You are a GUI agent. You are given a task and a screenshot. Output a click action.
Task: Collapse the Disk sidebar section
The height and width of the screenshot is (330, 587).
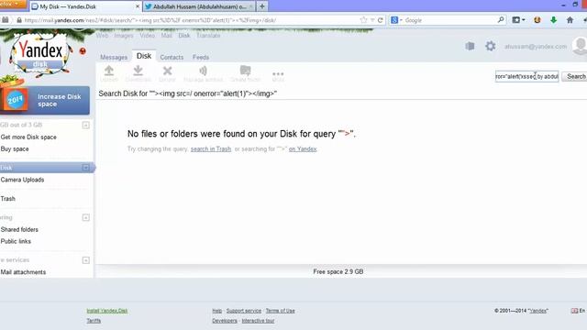(85, 168)
